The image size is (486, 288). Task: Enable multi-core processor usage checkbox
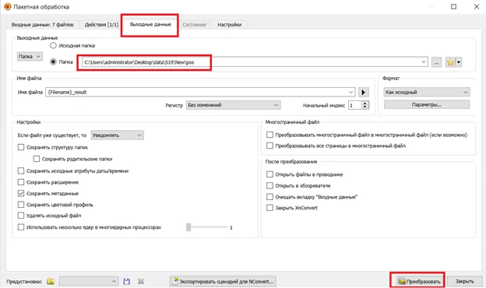21,227
